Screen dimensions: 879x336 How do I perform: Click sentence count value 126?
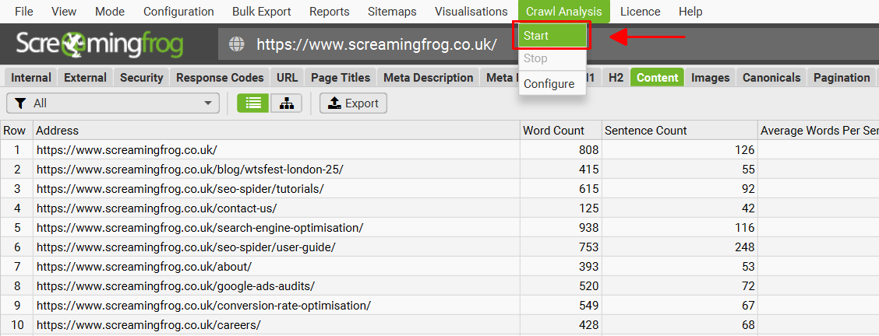coord(744,150)
